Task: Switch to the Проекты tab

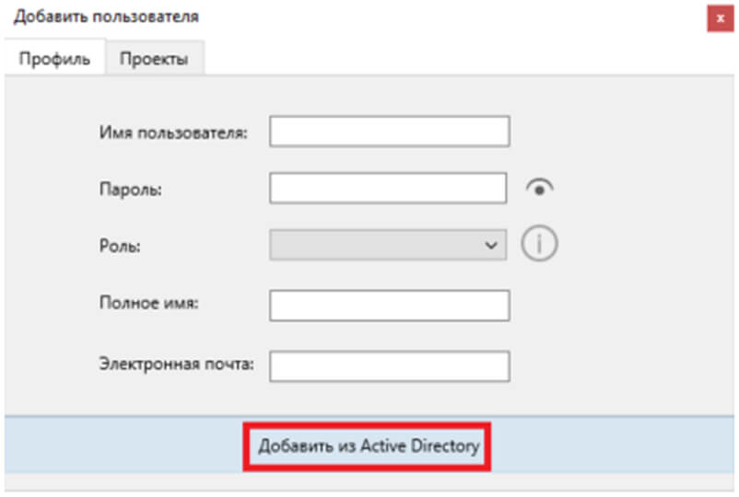Action: (154, 59)
